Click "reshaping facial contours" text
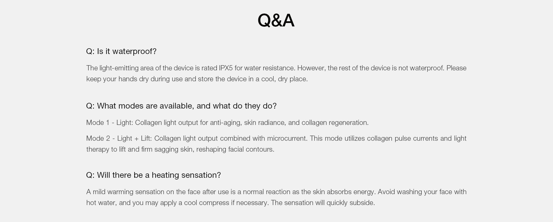The image size is (553, 222). pos(235,149)
